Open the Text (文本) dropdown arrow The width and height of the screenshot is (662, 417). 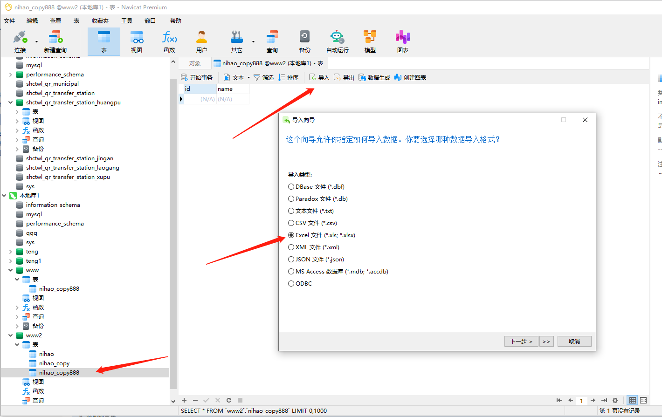point(248,77)
